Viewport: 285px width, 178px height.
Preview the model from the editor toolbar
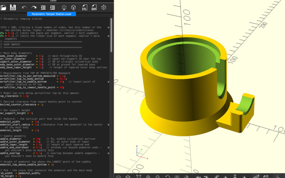pos(64,7)
